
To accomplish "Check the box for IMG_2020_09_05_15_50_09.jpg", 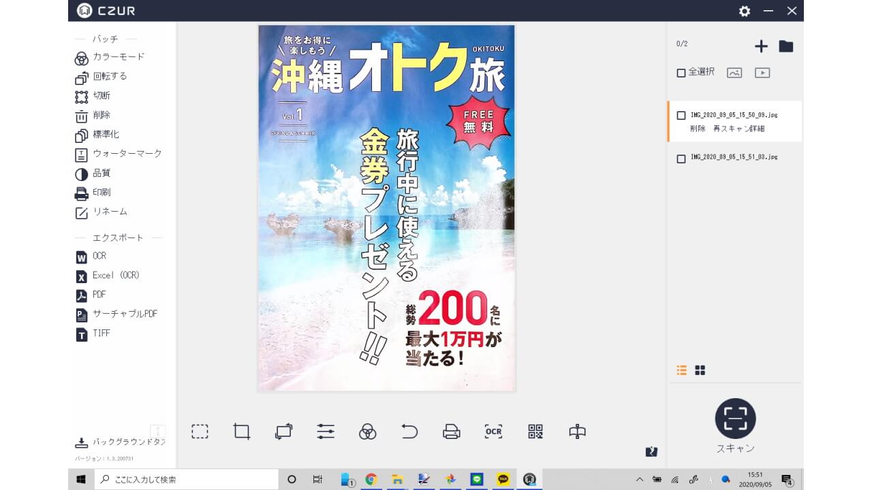I will point(681,116).
